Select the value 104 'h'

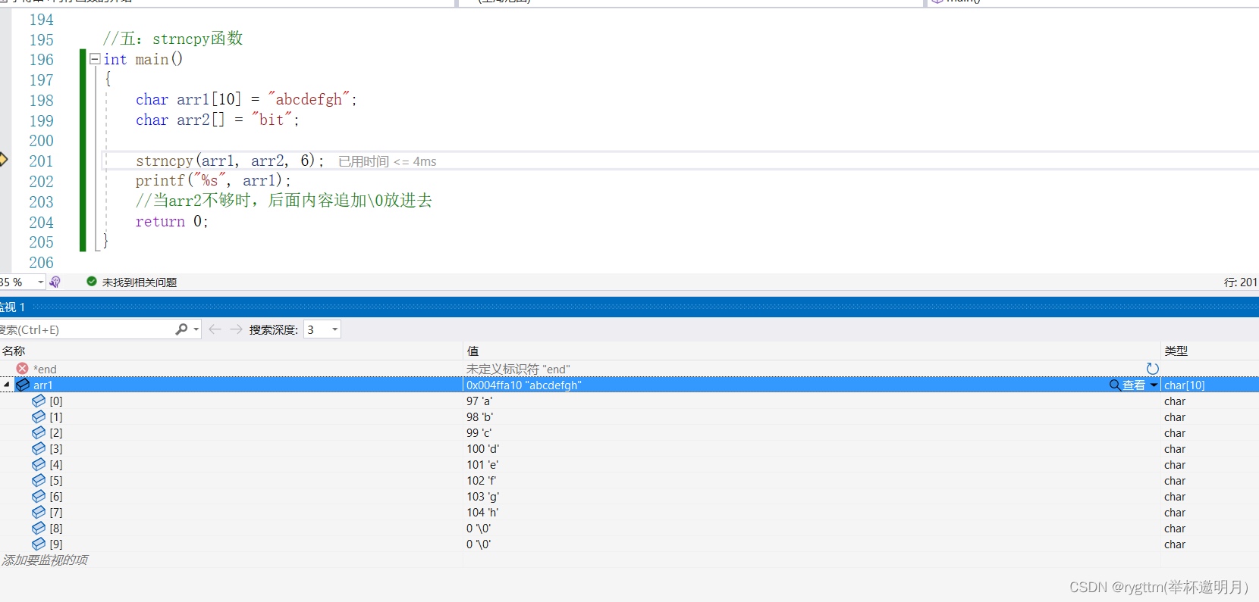[482, 513]
